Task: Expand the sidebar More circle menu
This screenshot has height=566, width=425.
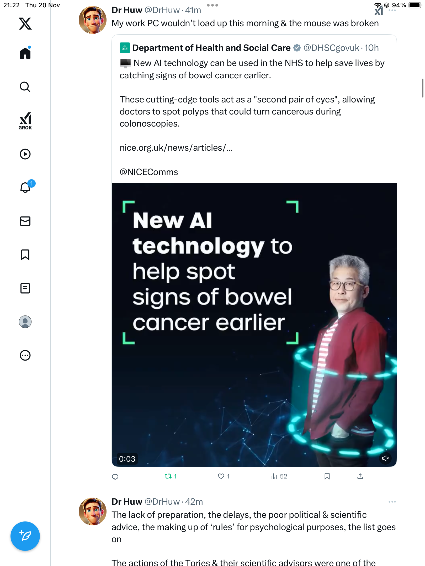Action: 25,355
